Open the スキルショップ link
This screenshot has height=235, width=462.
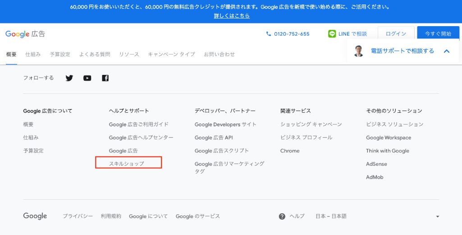pos(127,164)
